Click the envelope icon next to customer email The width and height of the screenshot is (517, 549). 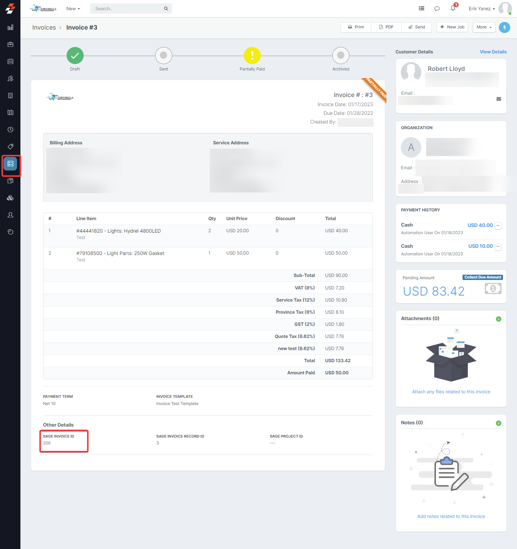click(499, 99)
